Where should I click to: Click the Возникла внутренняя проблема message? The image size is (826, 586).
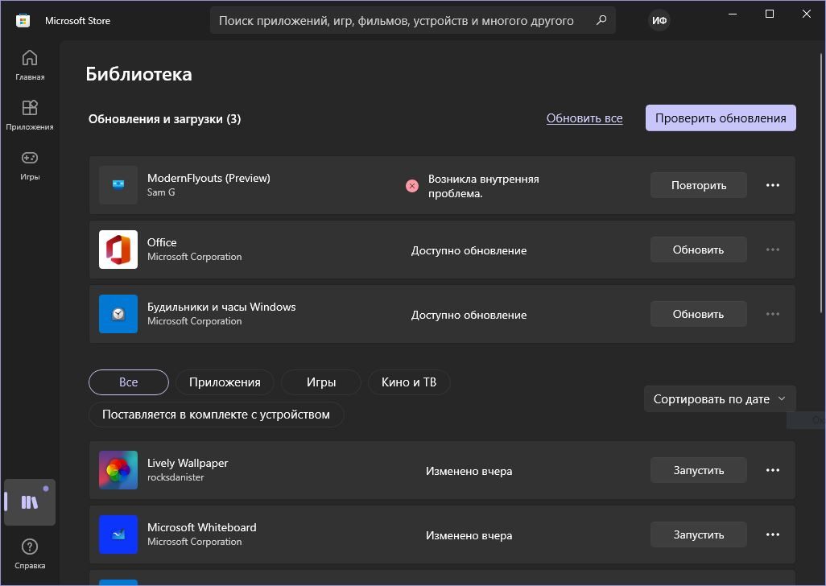tap(483, 186)
